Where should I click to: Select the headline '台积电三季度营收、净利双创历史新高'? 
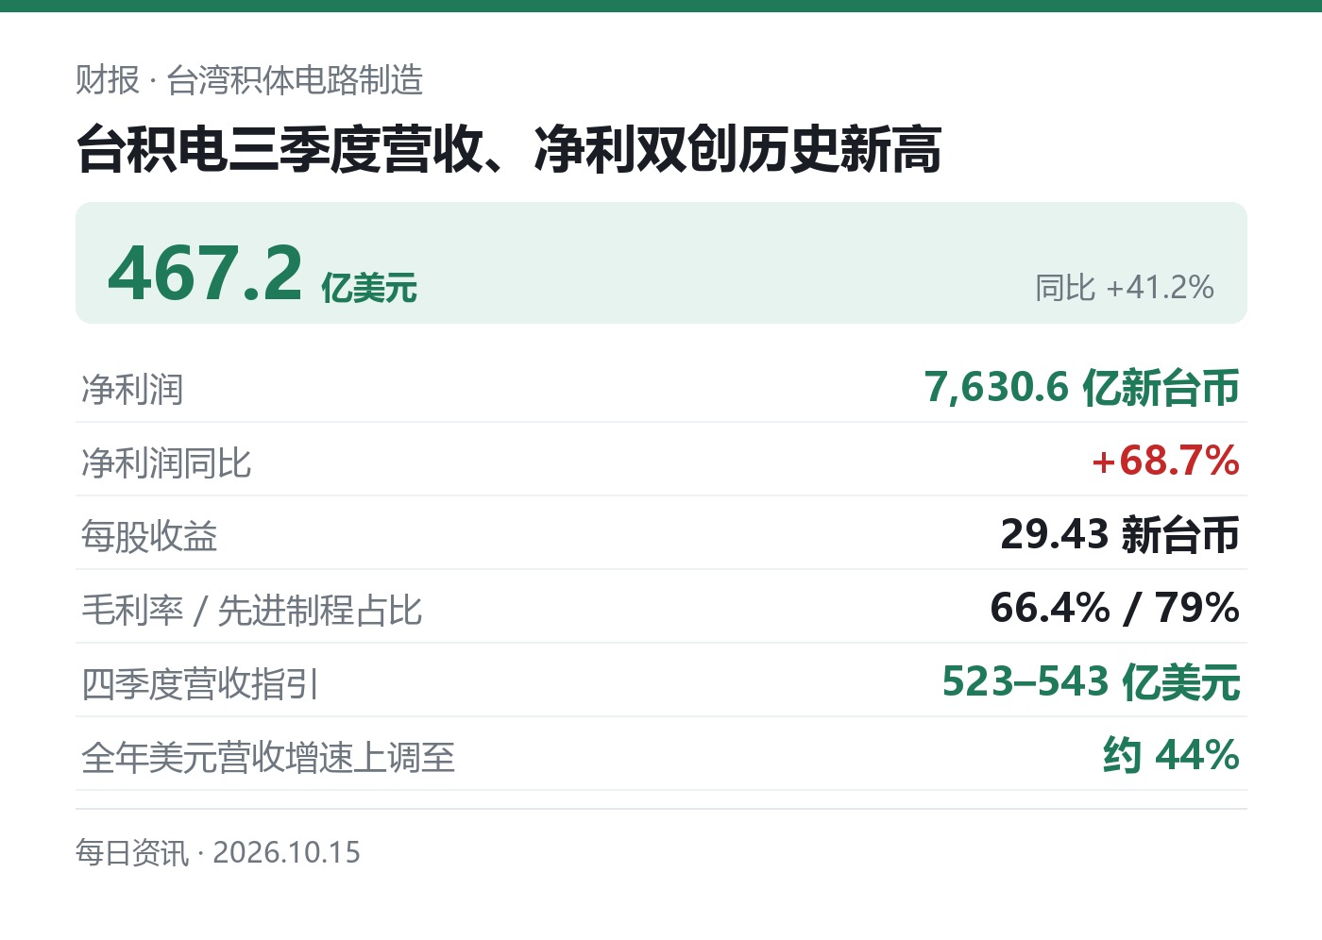point(508,149)
